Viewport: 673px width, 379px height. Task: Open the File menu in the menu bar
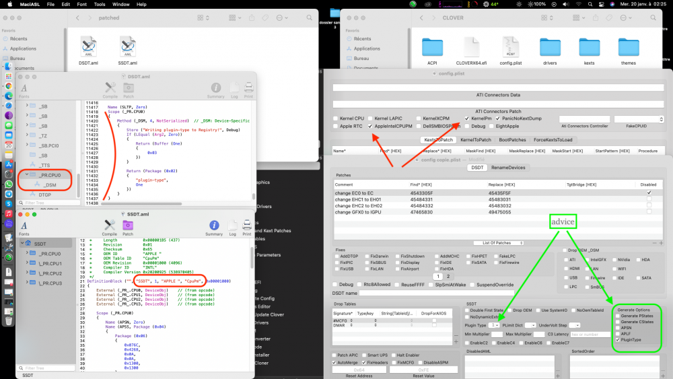pos(50,4)
